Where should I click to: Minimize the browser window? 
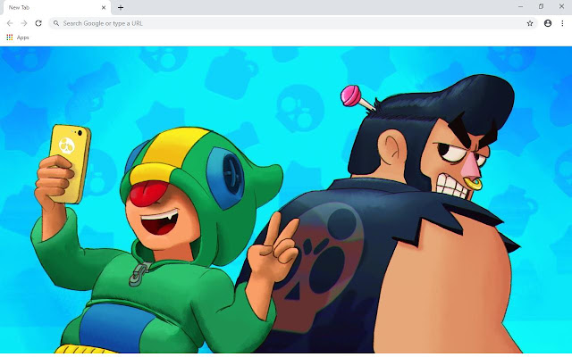520,6
